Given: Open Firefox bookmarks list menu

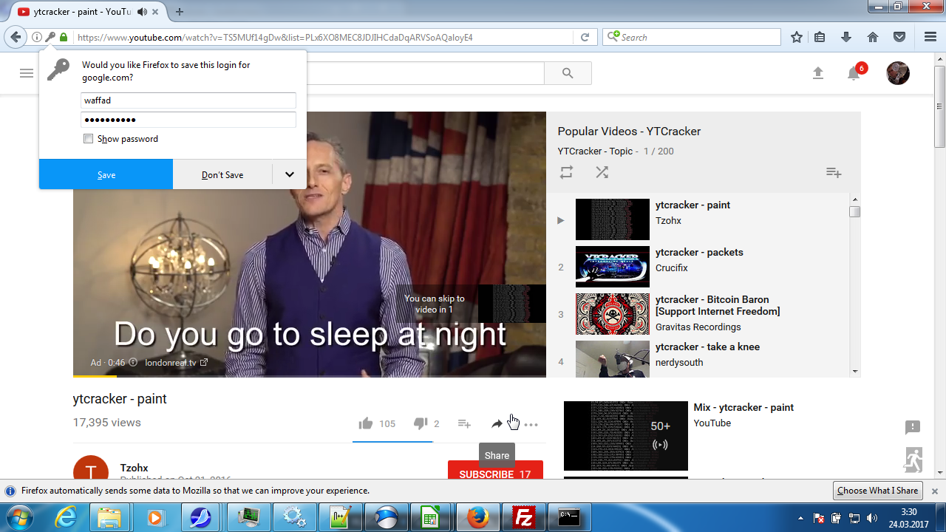Looking at the screenshot, I should pyautogui.click(x=820, y=37).
